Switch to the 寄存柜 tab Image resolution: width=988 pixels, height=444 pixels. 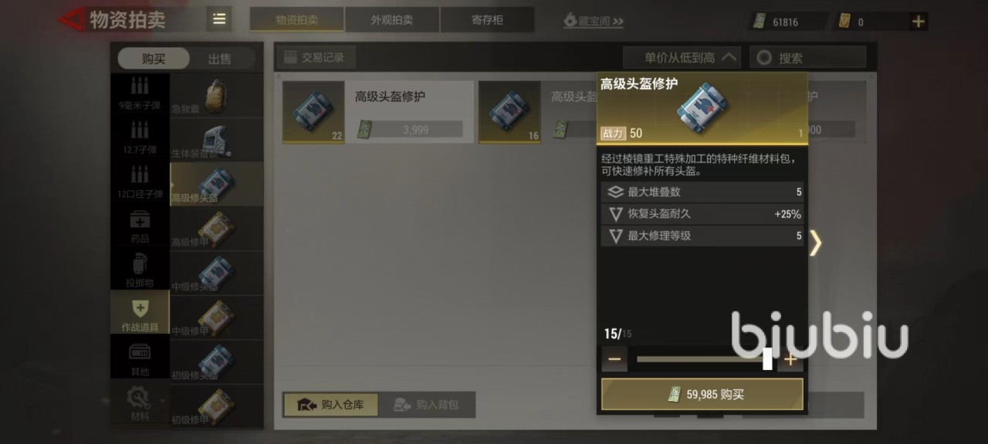[487, 20]
